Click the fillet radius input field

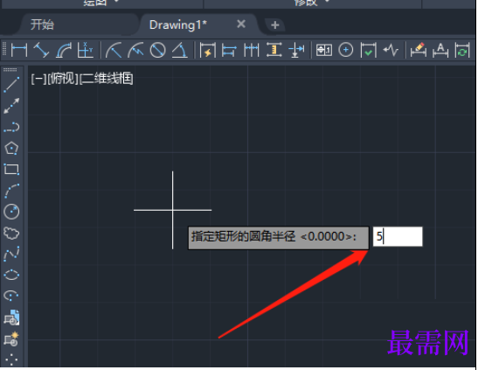point(398,236)
